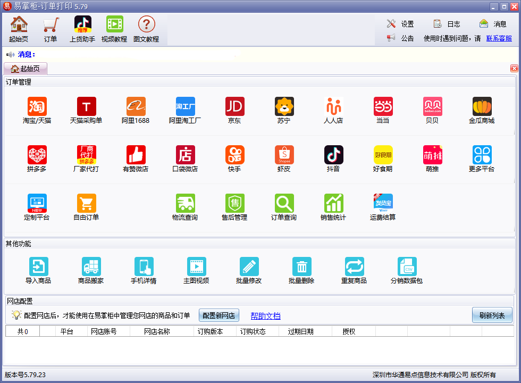Image resolution: width=521 pixels, height=383 pixels.
Task: Open the 图文教程 illustrated tutorial
Action: click(x=147, y=29)
